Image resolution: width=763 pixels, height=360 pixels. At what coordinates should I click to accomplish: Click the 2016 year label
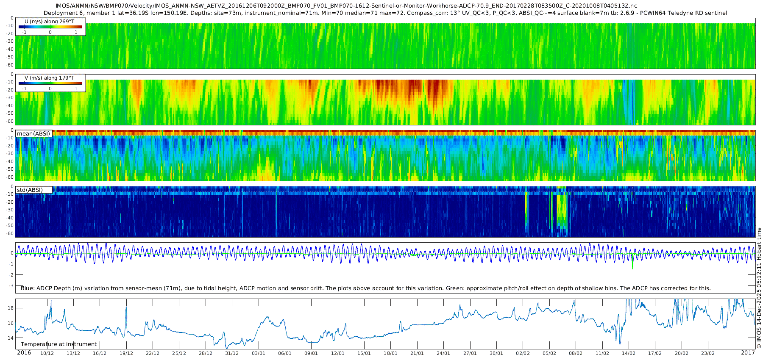point(24,353)
